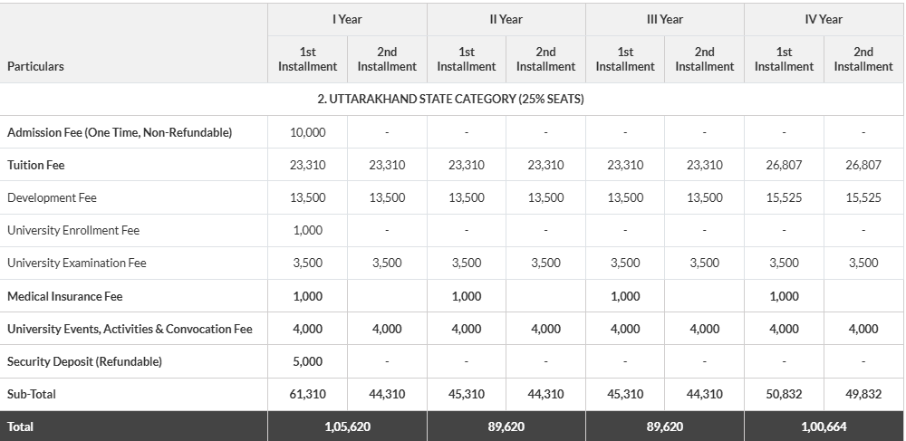
Task: Select the IV Year column header
Action: tap(824, 19)
